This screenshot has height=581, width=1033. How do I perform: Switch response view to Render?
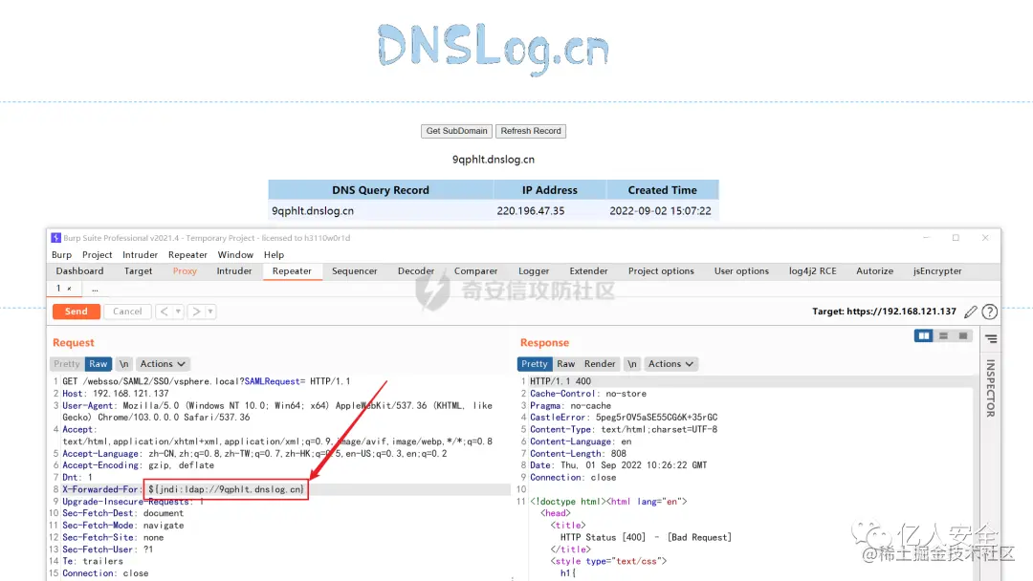(600, 364)
